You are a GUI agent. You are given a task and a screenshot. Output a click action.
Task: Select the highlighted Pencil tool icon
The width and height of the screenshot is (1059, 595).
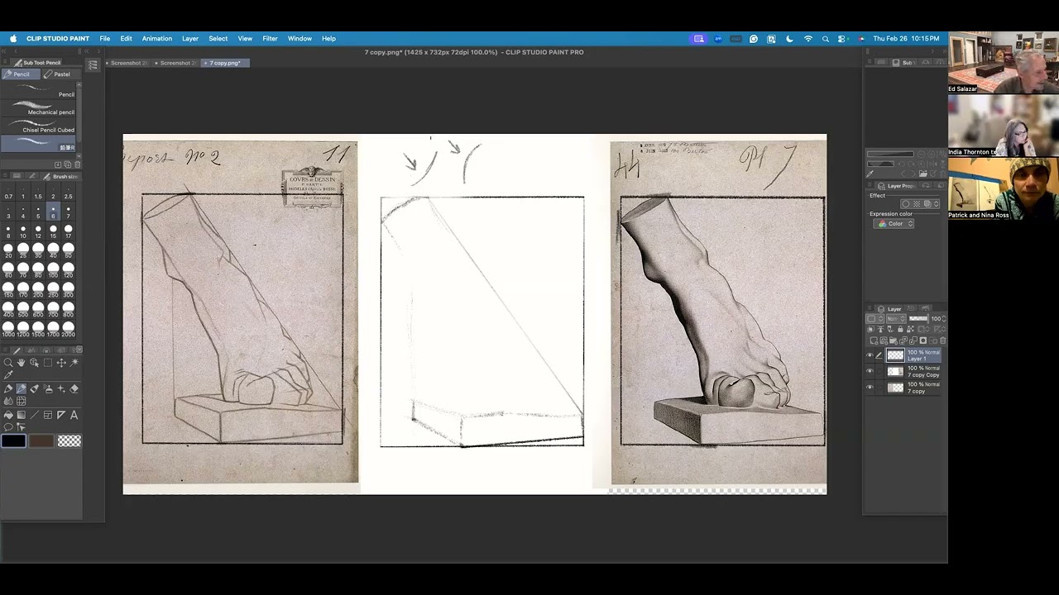(x=21, y=389)
